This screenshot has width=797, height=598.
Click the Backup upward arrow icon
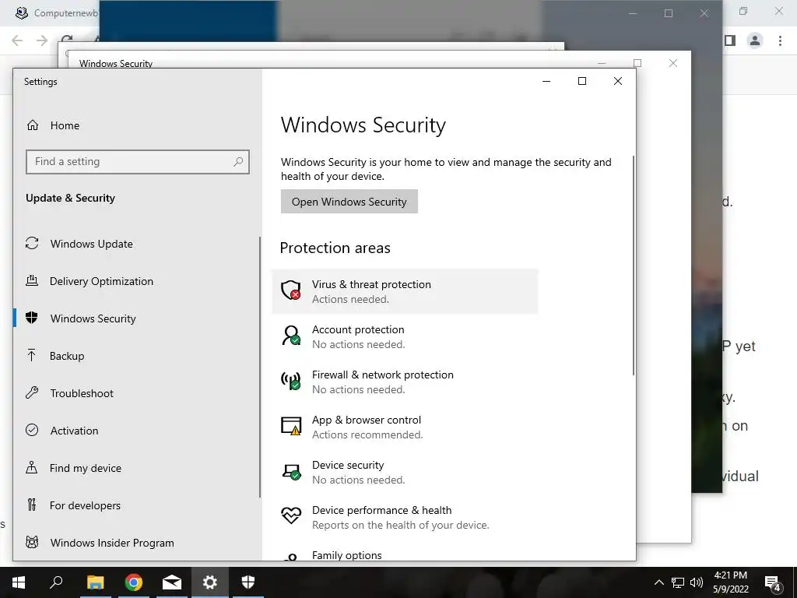click(x=31, y=355)
